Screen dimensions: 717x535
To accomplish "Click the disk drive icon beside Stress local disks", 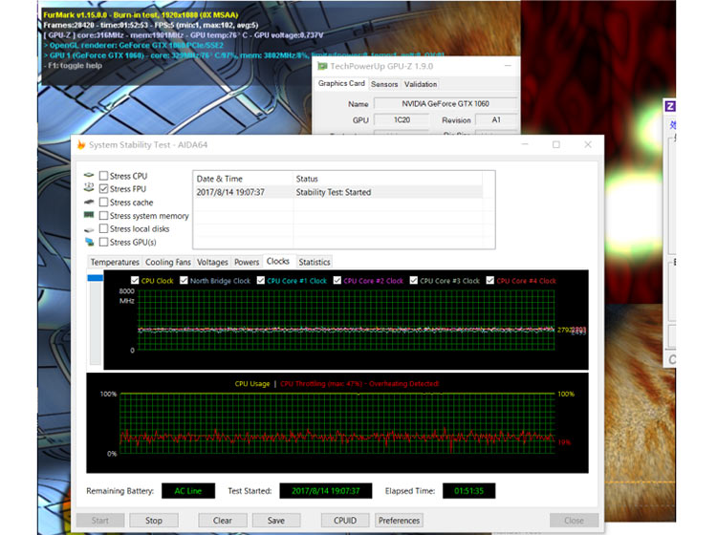I will click(89, 229).
